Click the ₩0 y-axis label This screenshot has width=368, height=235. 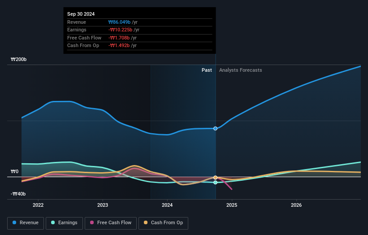coord(14,171)
